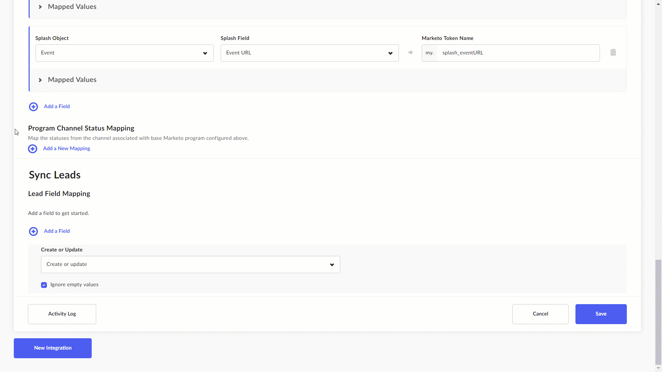Open the Activity Log
This screenshot has width=662, height=372.
click(x=62, y=314)
